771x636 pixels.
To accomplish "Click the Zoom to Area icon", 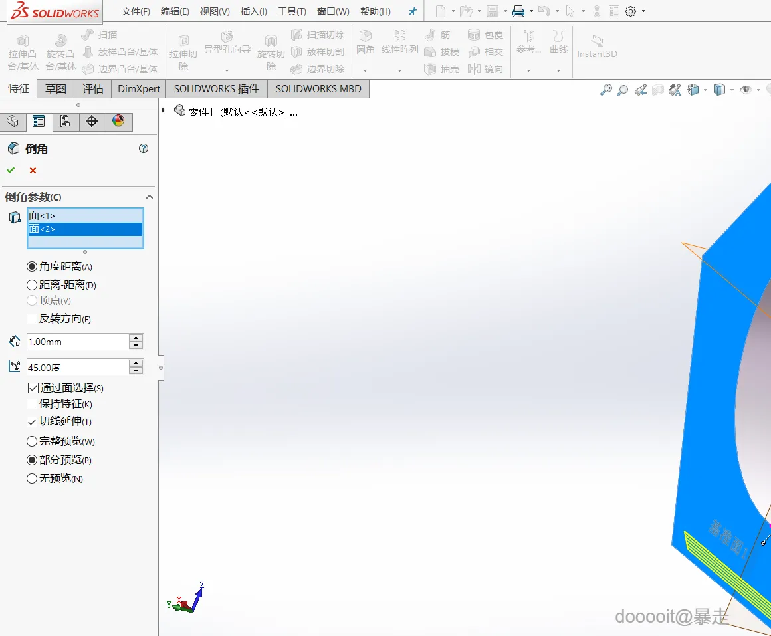I will (623, 90).
